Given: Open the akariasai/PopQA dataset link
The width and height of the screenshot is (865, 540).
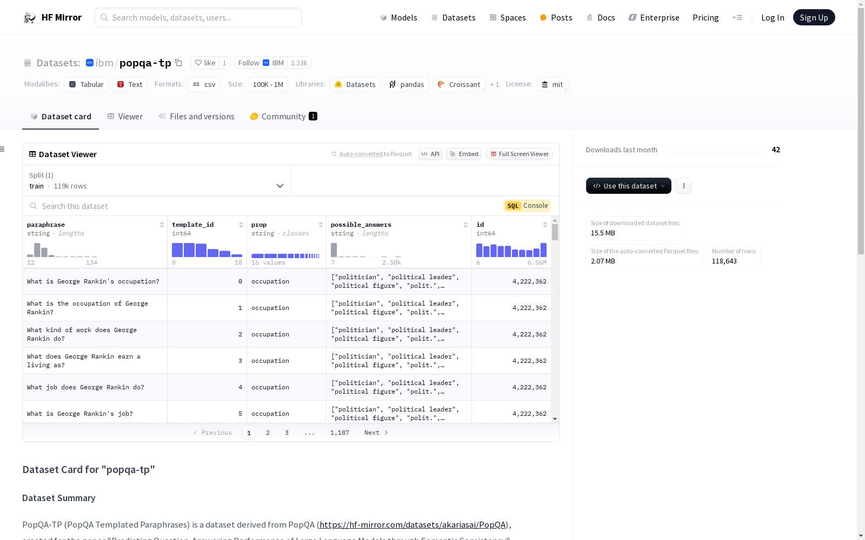Looking at the screenshot, I should click(x=413, y=524).
